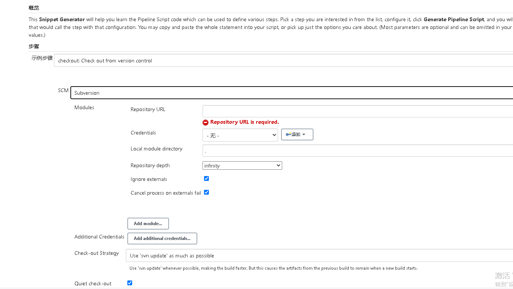This screenshot has height=289, width=513.
Task: Click the red error icon beside Repository URL warning
Action: 205,122
